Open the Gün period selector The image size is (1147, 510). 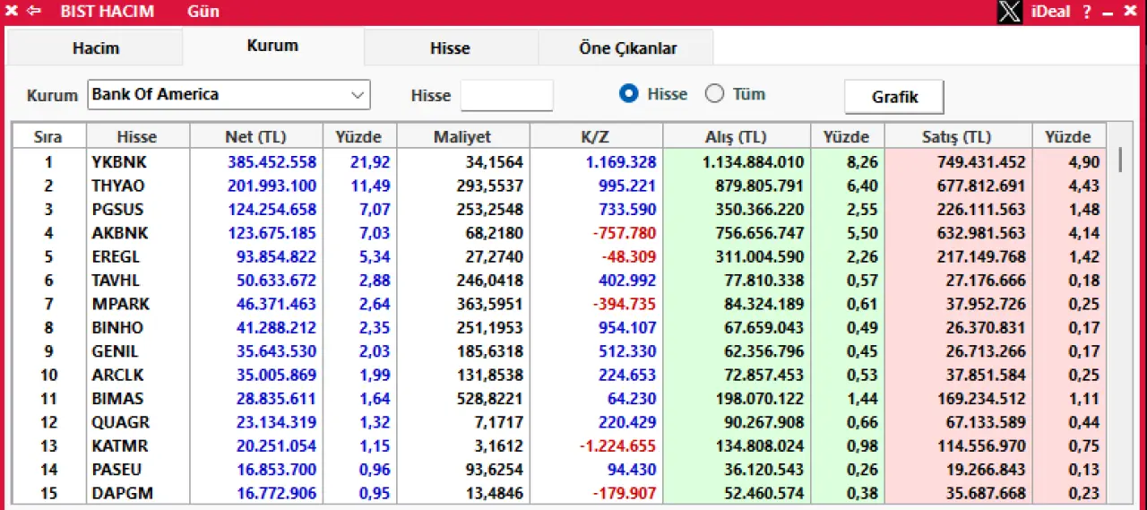[x=203, y=12]
